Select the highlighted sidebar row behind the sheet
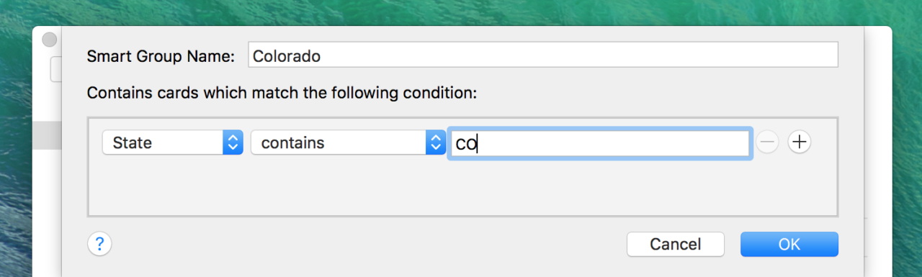This screenshot has height=277, width=922. pos(47,135)
